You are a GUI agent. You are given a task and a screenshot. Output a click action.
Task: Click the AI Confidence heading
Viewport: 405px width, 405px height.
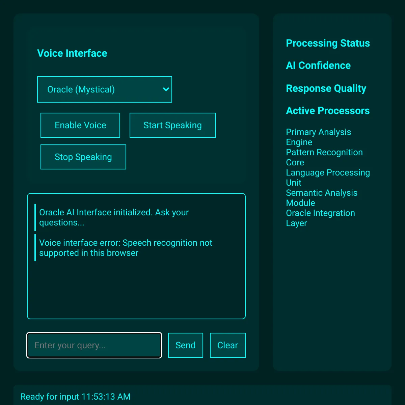[x=318, y=65]
